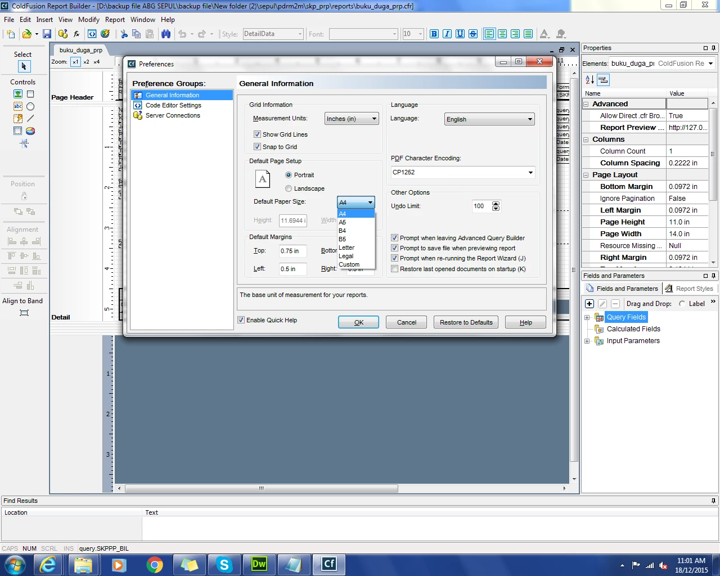
Task: Select the abc text label tool
Action: [x=18, y=106]
